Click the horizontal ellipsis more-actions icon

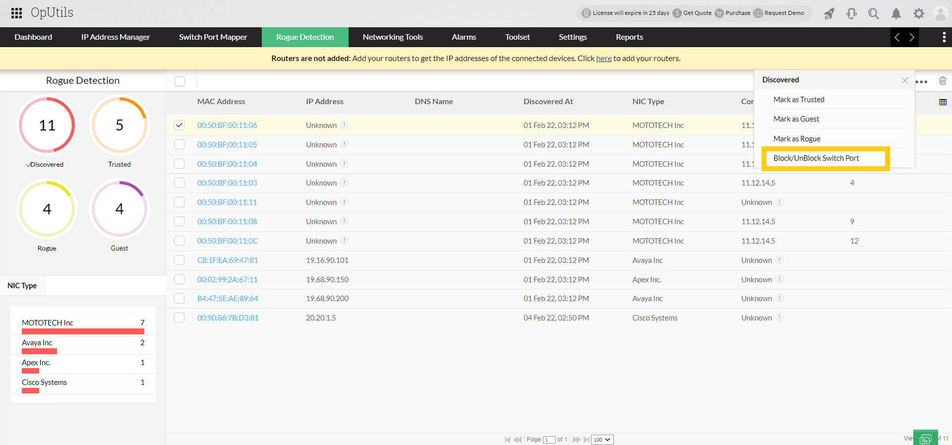921,82
